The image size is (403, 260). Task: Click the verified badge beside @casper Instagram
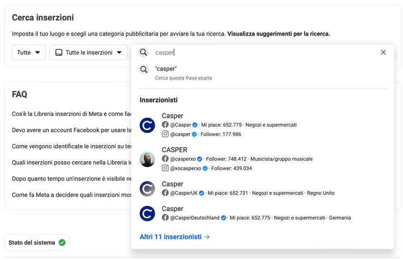click(x=195, y=134)
